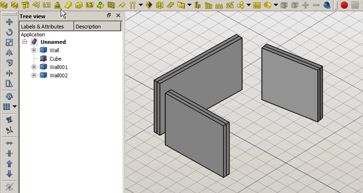The image size is (363, 193).
Task: Click the Wire to B-spline icon
Action: click(9, 187)
